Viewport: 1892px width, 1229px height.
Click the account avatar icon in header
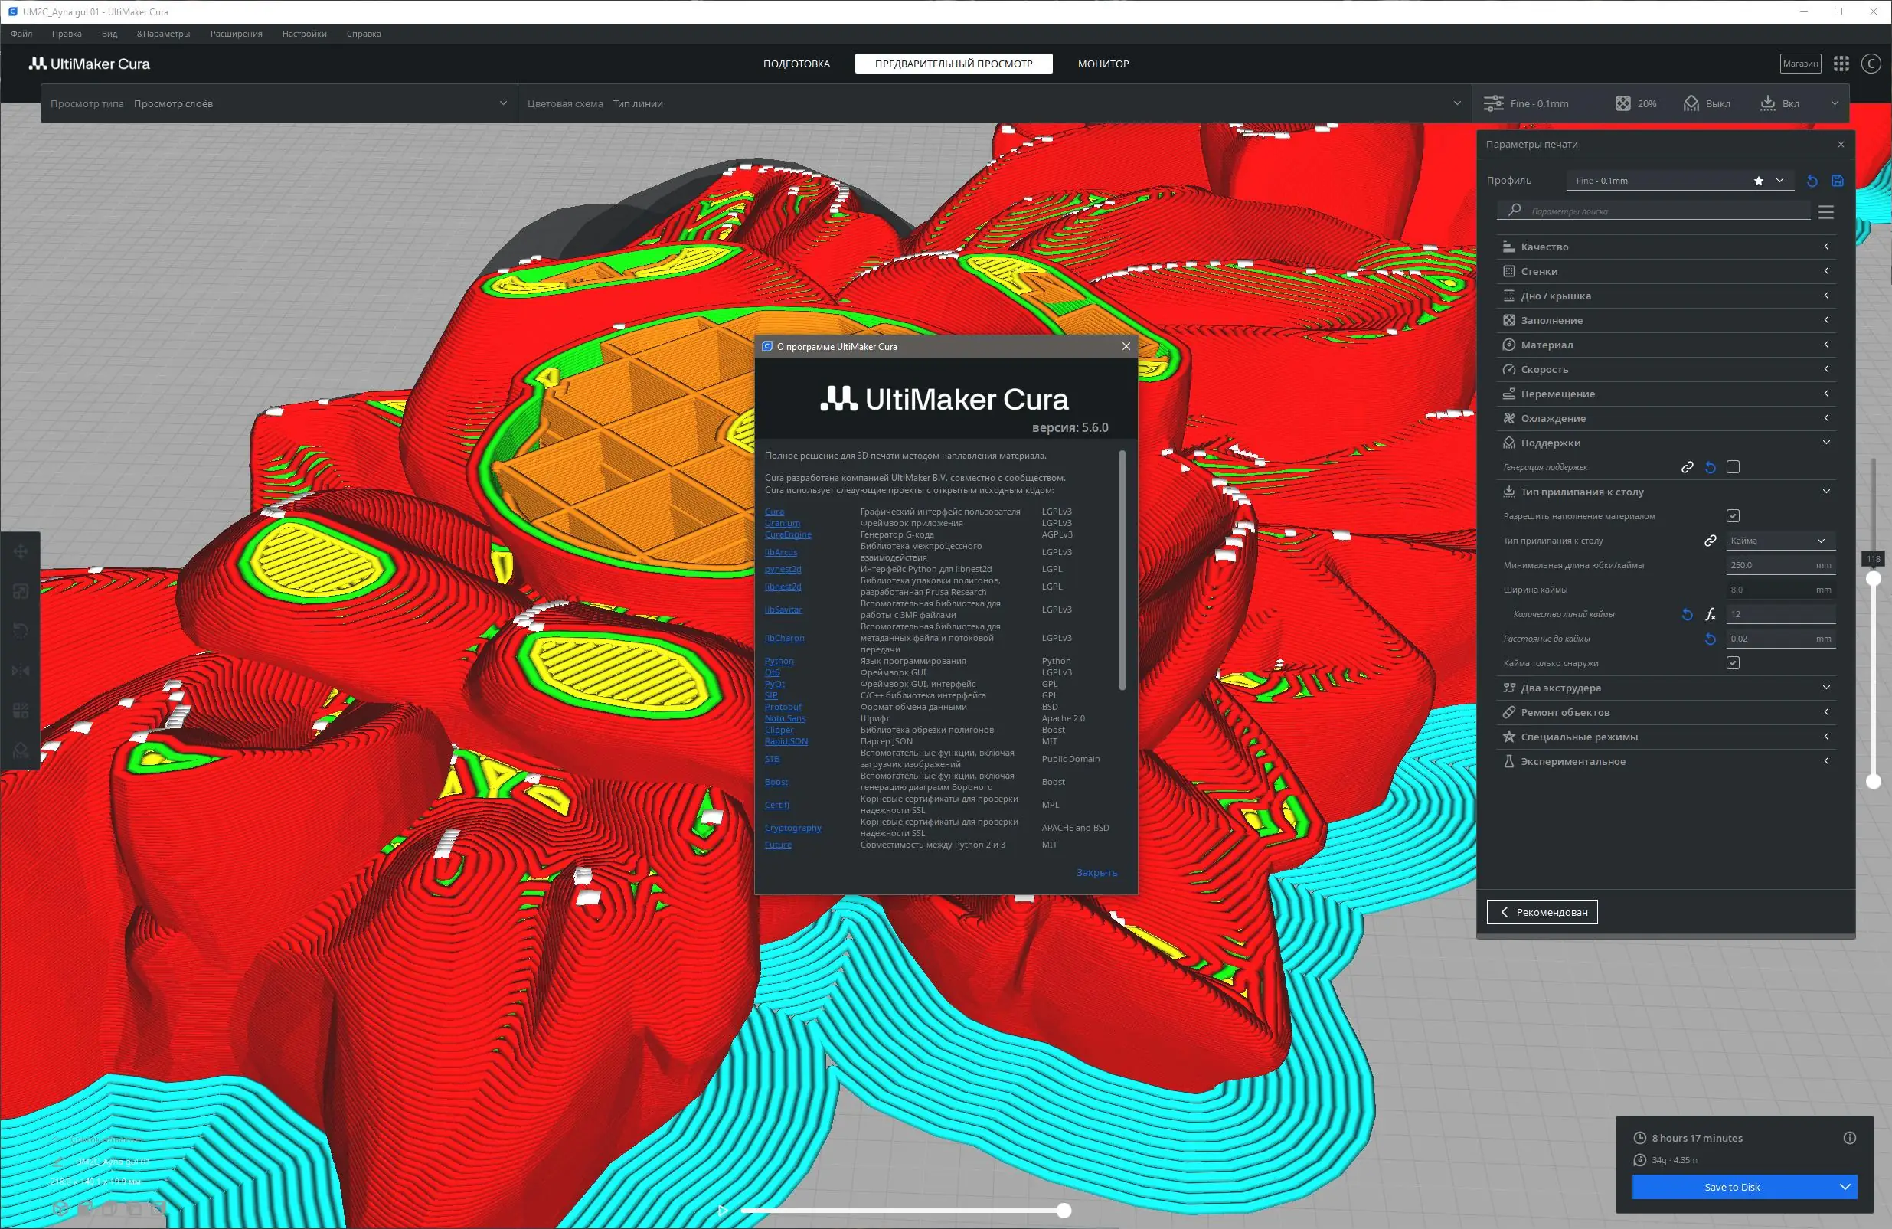click(1871, 64)
